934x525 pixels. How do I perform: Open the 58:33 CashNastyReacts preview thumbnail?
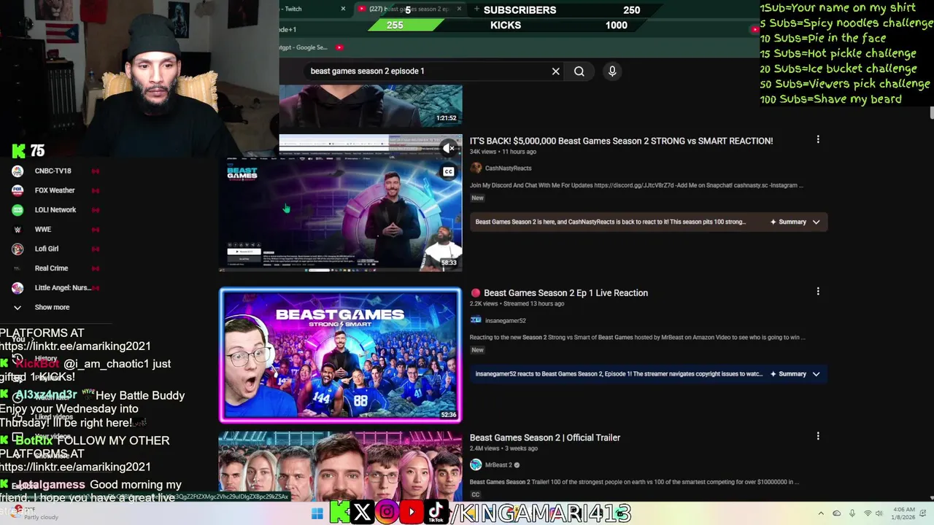click(340, 203)
